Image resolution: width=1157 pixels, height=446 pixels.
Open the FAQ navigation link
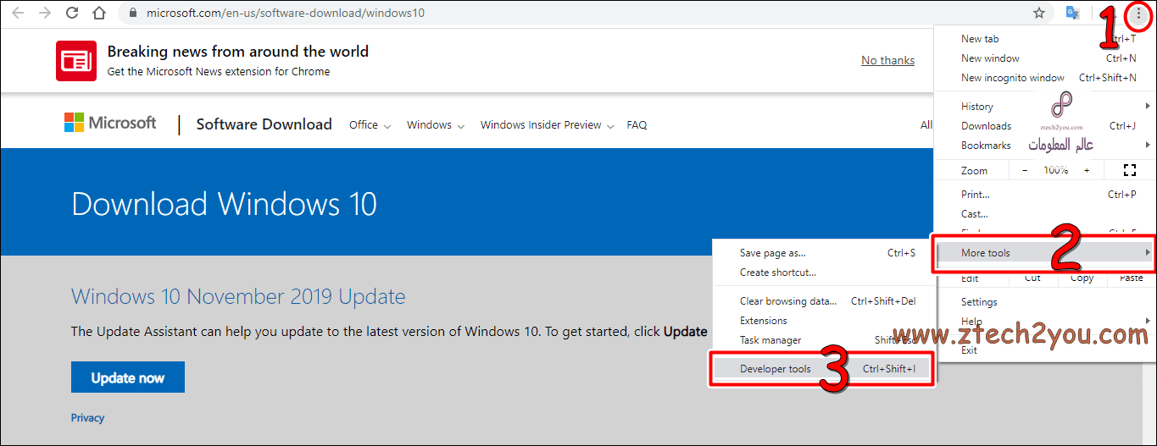point(637,125)
